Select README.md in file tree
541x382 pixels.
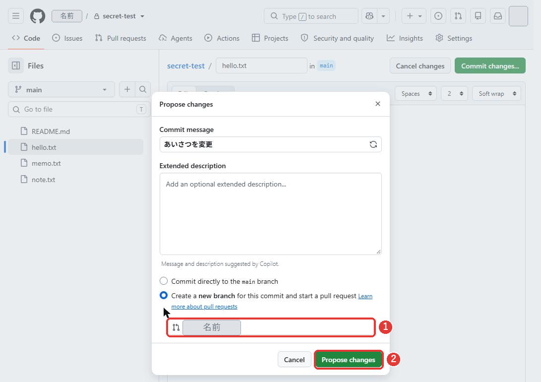(75, 131)
